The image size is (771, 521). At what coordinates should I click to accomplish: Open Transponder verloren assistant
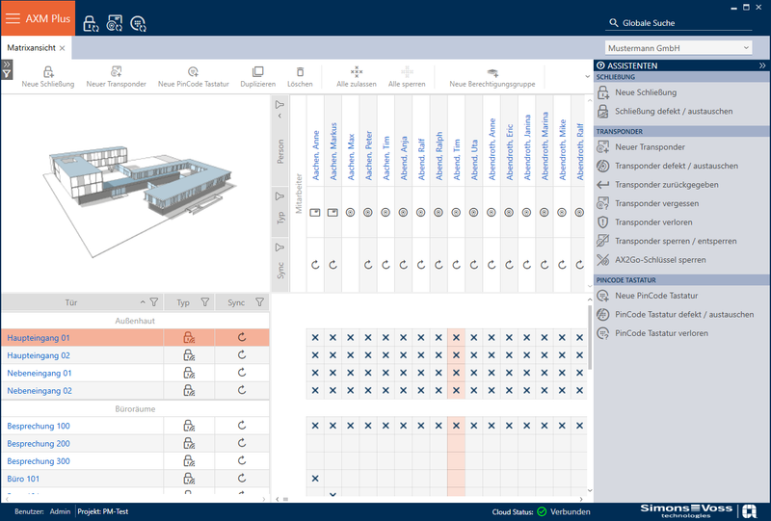click(x=653, y=222)
